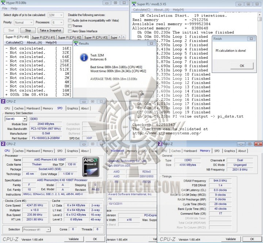The image size is (263, 243).
Task: Open the File menu in Hyper PI
Action: (x=5, y=8)
